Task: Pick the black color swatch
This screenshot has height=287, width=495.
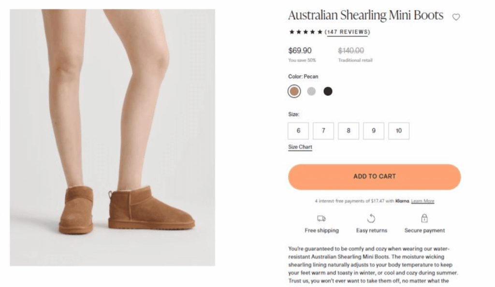Action: click(328, 91)
